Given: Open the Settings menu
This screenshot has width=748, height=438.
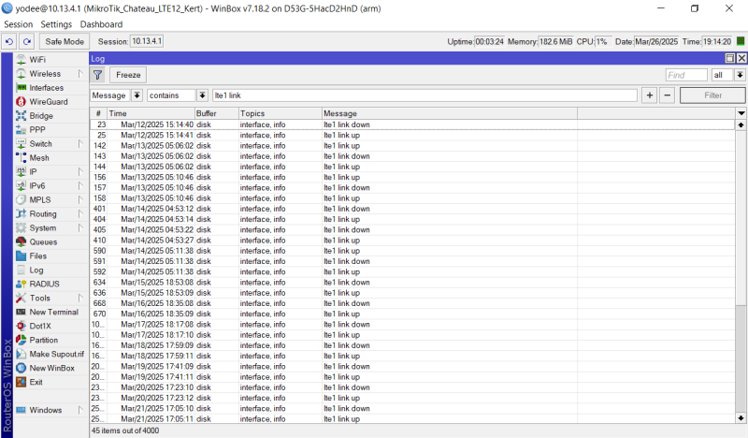Looking at the screenshot, I should pyautogui.click(x=56, y=24).
